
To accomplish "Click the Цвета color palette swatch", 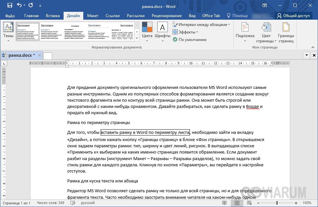I will point(147,27).
